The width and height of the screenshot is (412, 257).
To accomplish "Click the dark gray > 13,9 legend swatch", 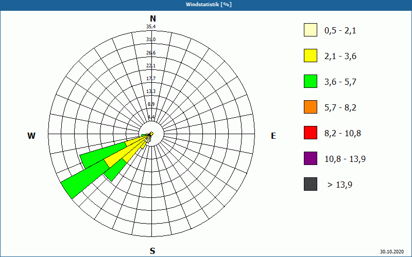I will click(311, 184).
